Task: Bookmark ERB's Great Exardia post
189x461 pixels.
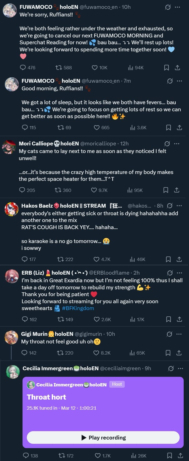Action: (169, 319)
